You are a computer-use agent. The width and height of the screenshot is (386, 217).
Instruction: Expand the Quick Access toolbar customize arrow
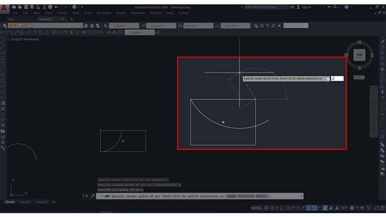[82, 7]
